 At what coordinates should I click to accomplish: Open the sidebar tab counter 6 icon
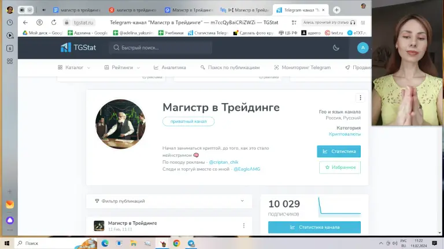coord(10,48)
